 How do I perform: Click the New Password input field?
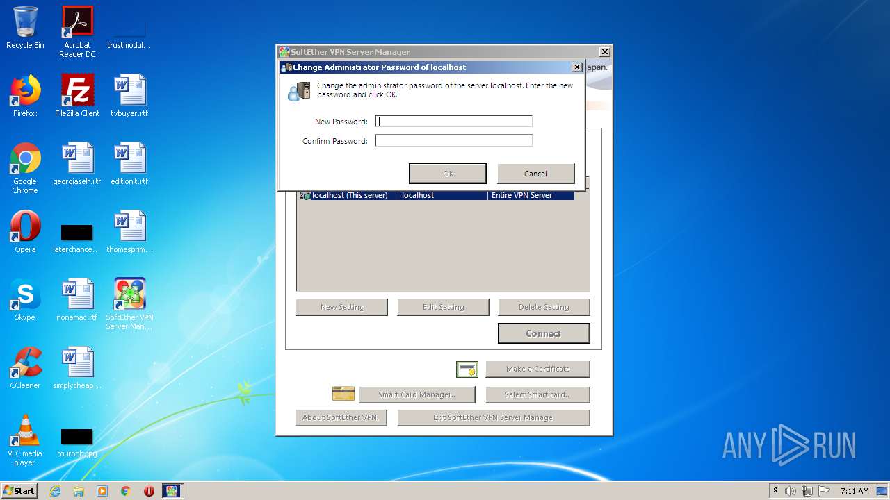(x=453, y=122)
